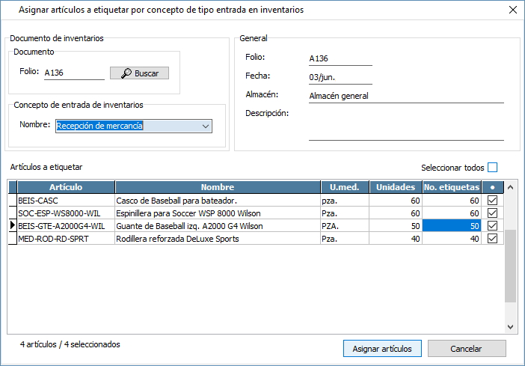Click the Folio input field in Documento
This screenshot has width=525, height=366.
click(x=74, y=73)
